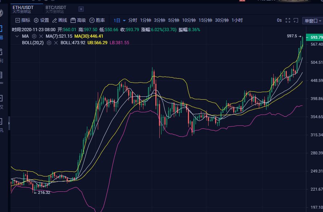Viewport: 323px width, 212px height.
Task: Switch to the BTC/USDT chart tab
Action: click(56, 9)
